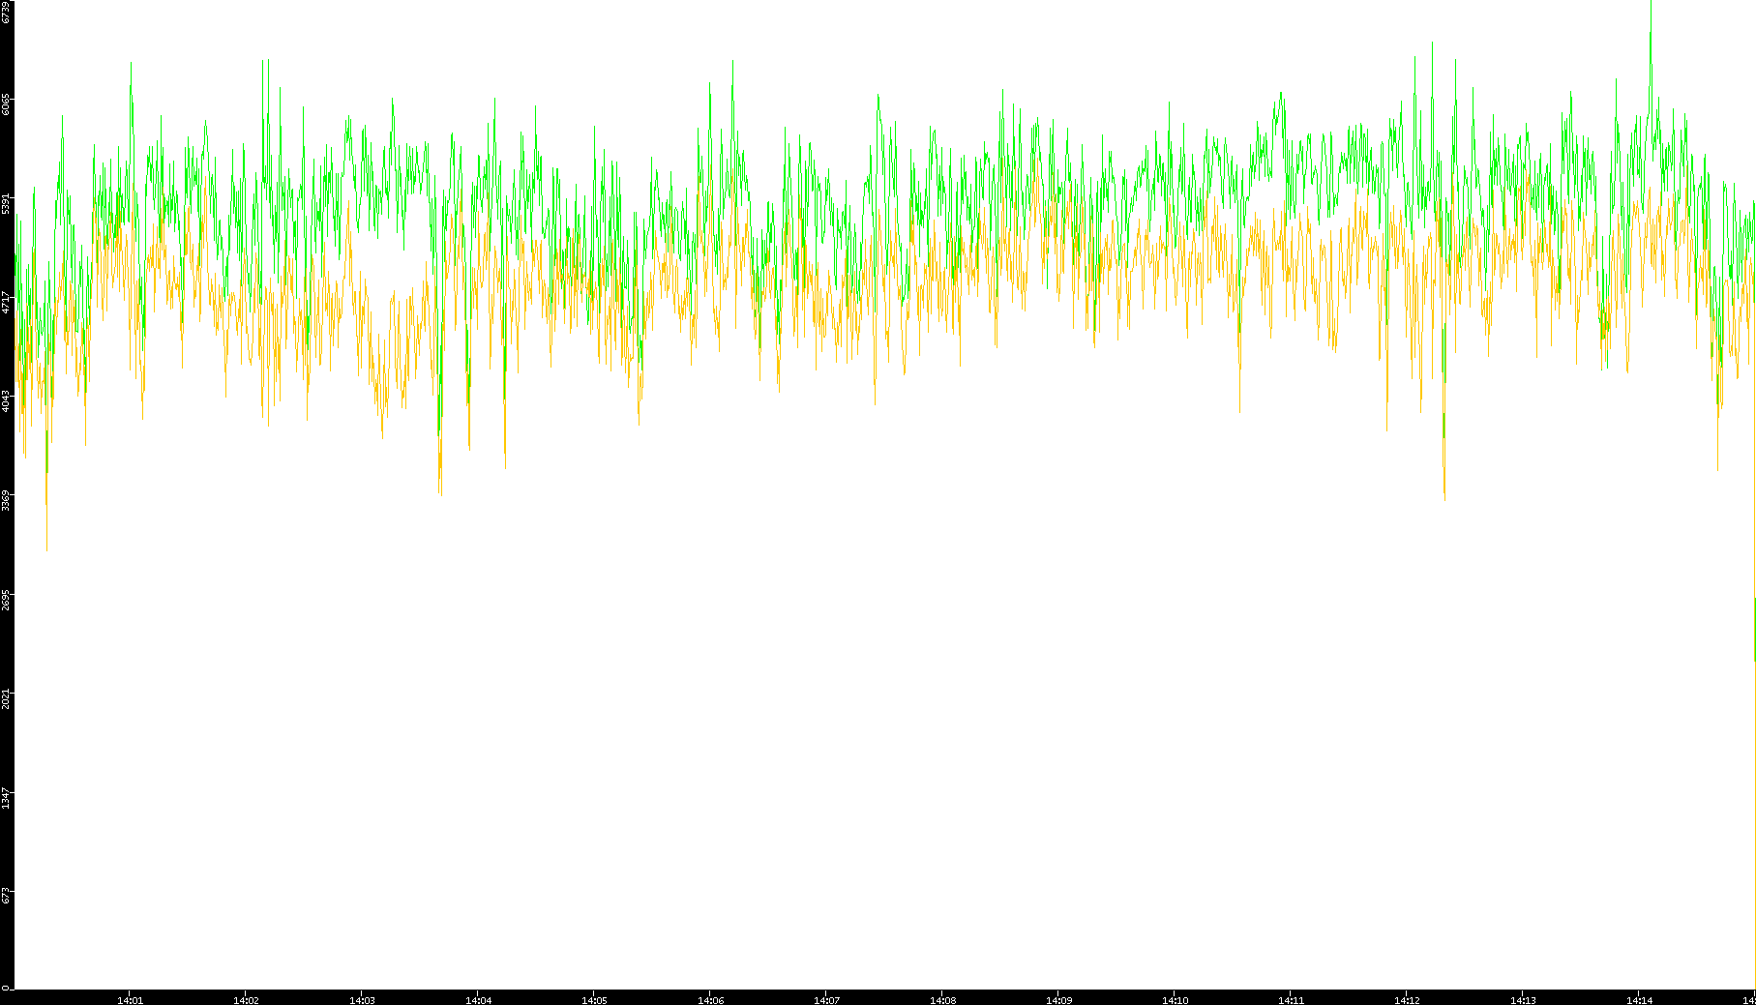Select the 14:02 tick on the time axis
This screenshot has width=1756, height=1005.
tap(246, 1000)
